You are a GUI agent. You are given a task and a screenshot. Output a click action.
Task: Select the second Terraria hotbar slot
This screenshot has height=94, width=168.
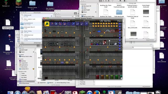52,24
